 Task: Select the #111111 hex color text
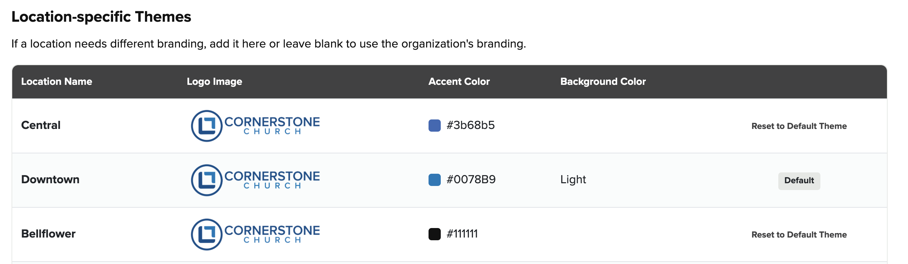click(462, 234)
